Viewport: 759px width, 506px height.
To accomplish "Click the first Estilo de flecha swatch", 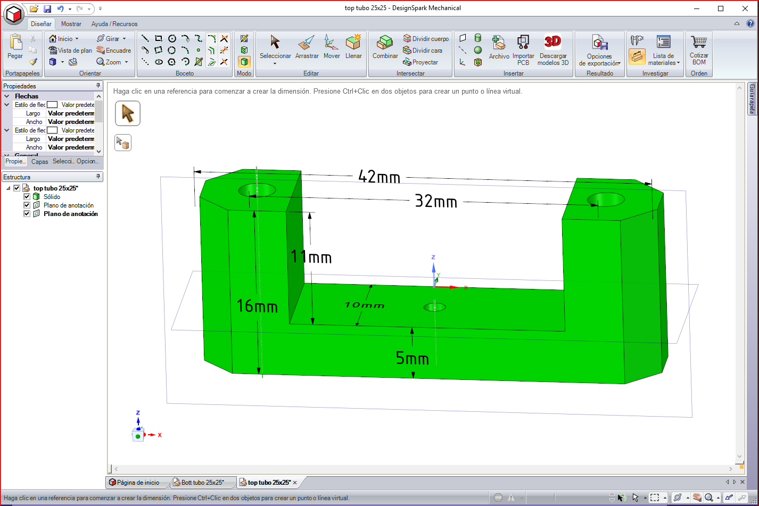I will (x=52, y=105).
